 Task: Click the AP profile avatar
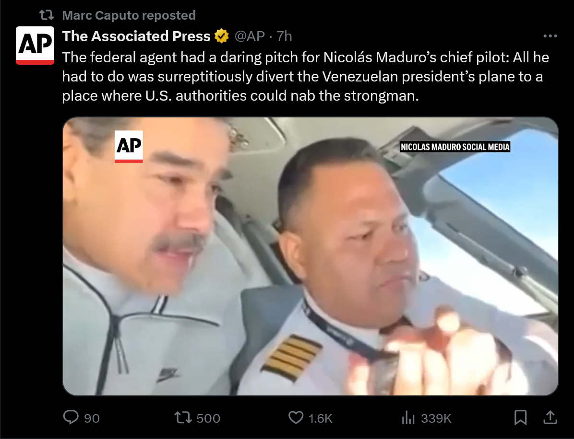[35, 46]
